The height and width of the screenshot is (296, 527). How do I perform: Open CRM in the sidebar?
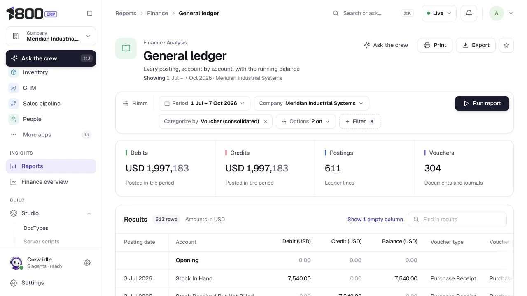tap(51, 88)
